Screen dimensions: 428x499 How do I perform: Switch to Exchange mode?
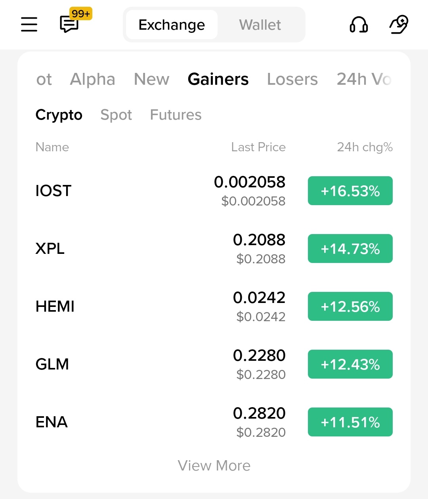pos(172,25)
